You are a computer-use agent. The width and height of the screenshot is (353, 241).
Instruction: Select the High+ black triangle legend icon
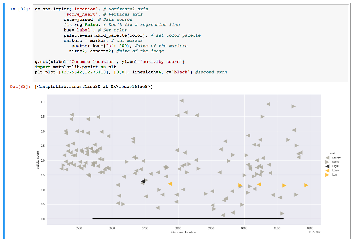[327, 166]
